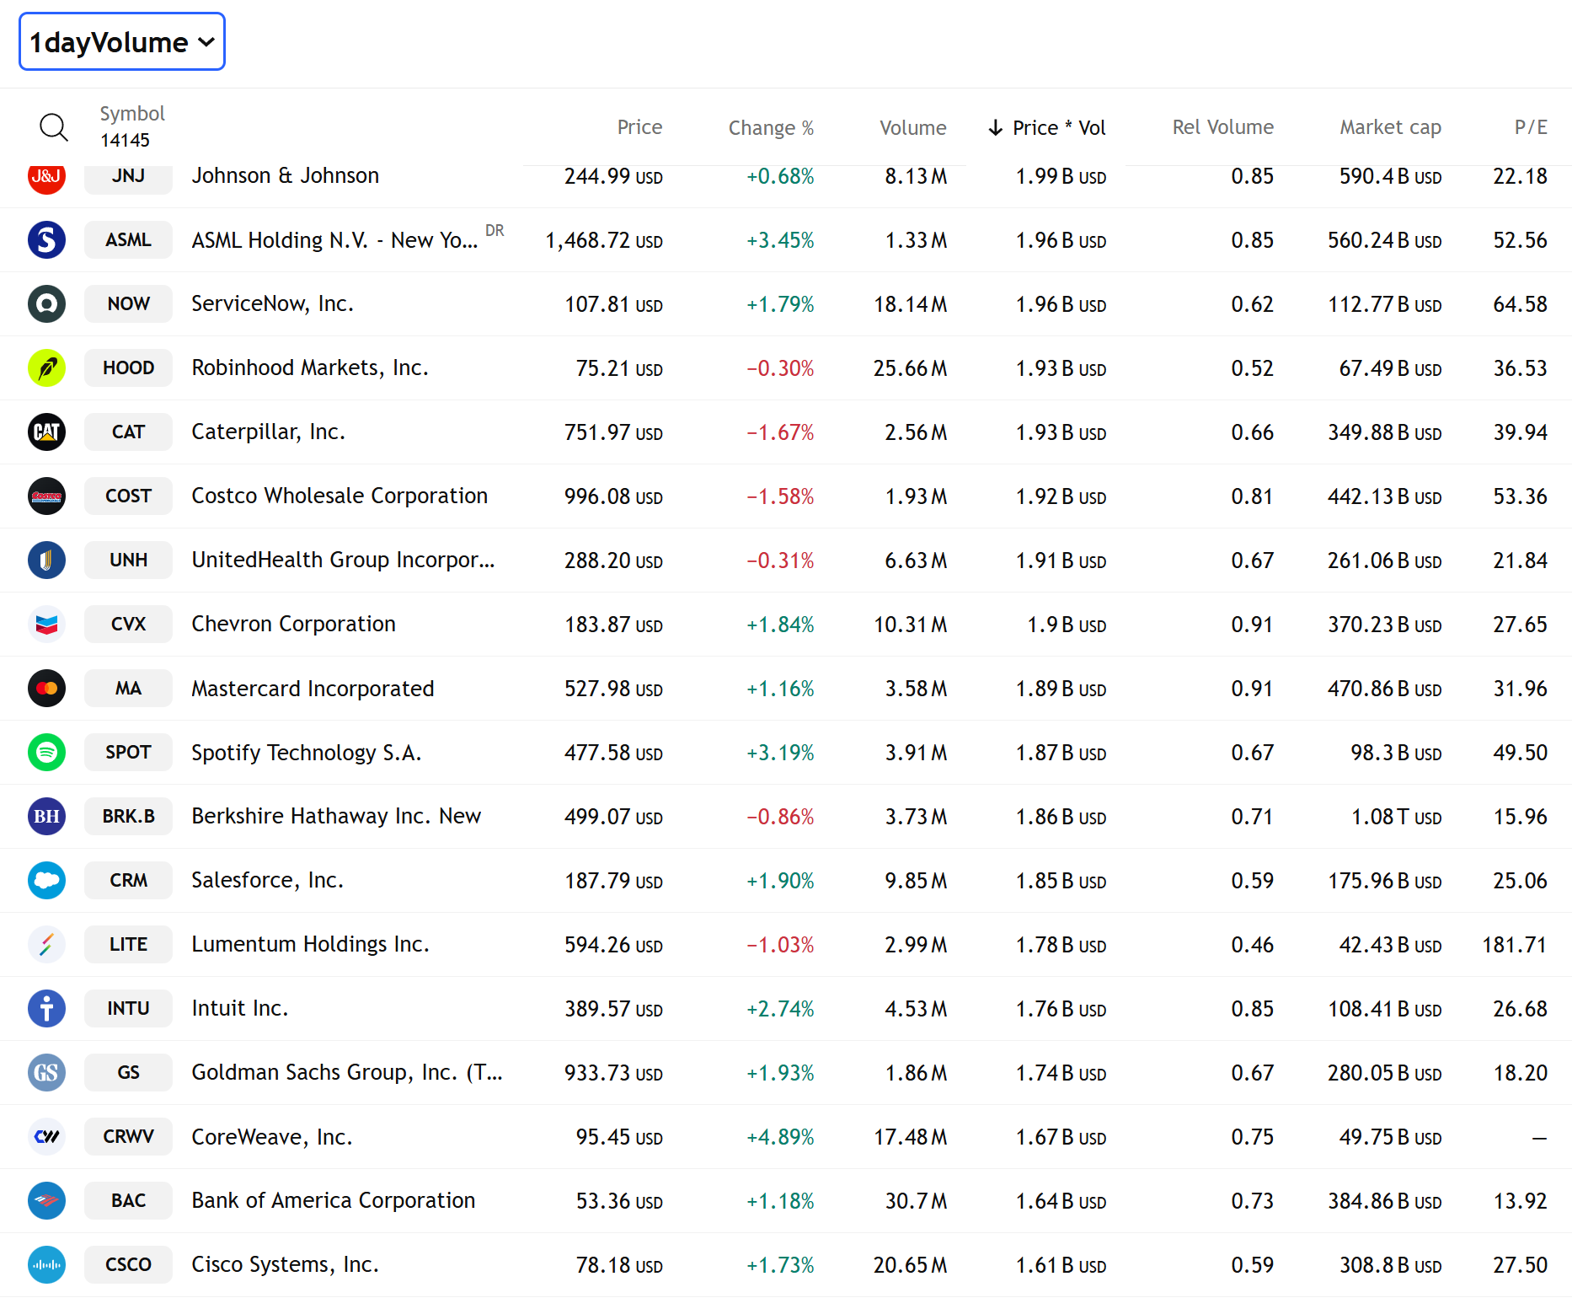Open the 1dayVolume screener dropdown

pyautogui.click(x=122, y=41)
